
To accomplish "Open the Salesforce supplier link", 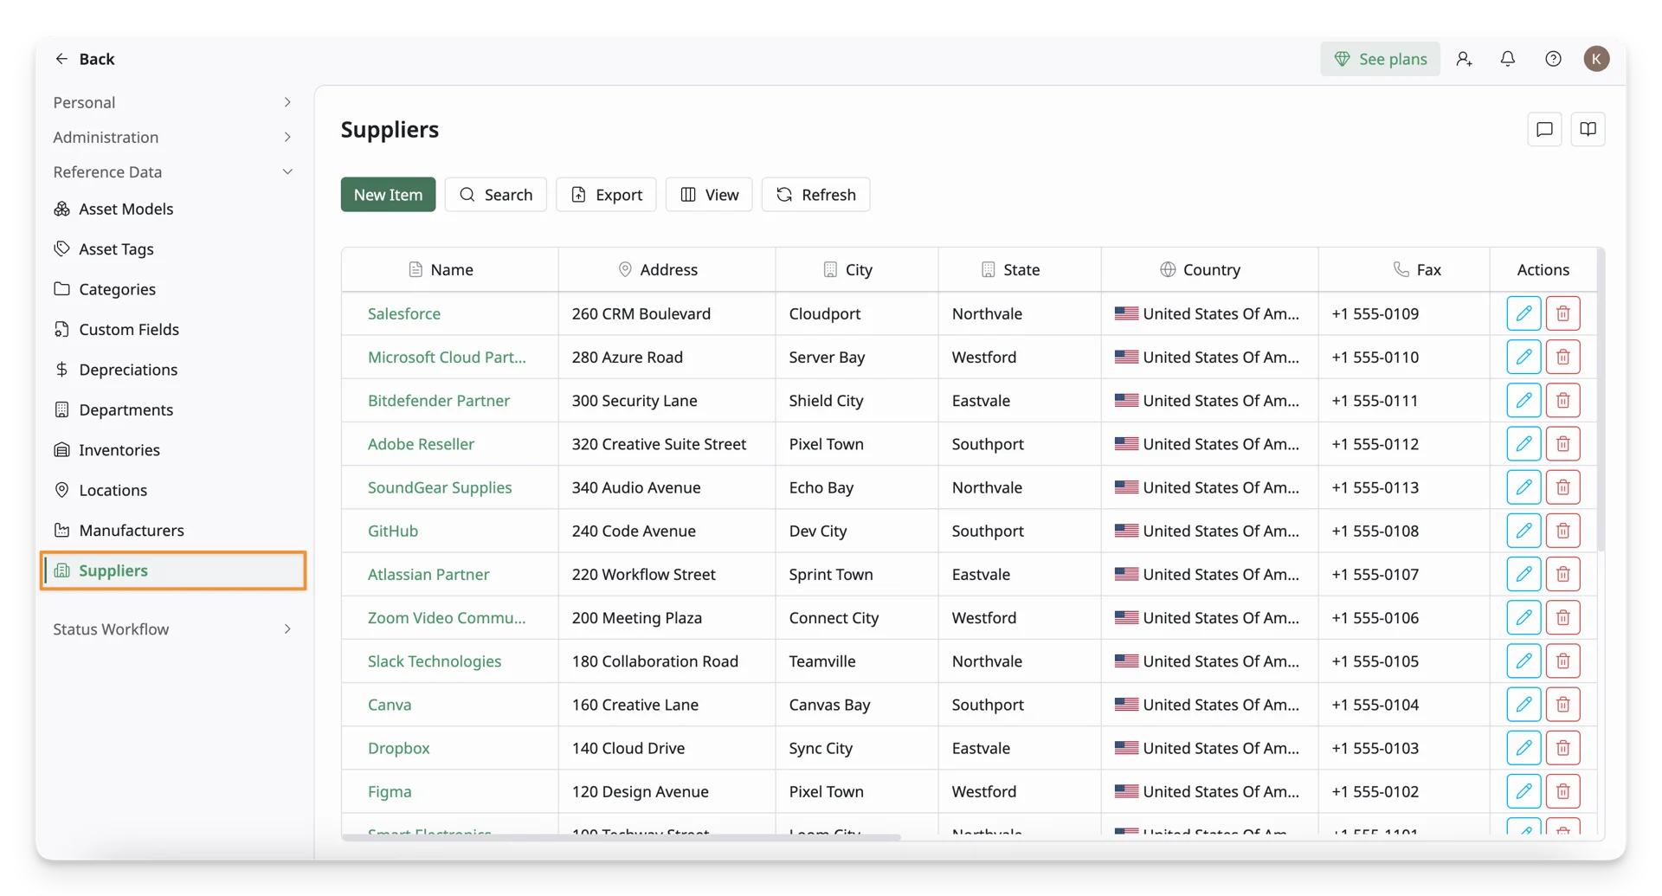I will point(403,313).
